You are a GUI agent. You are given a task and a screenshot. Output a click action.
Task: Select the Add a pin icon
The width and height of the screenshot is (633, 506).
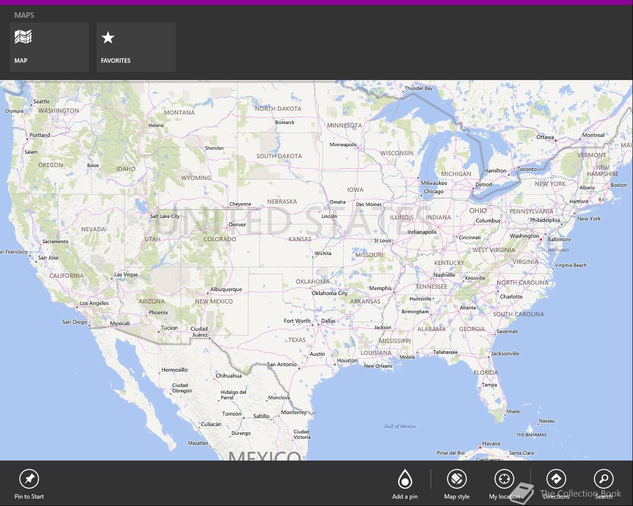405,479
